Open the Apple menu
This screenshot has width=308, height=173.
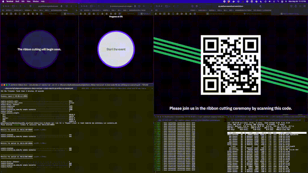pos(3,1)
